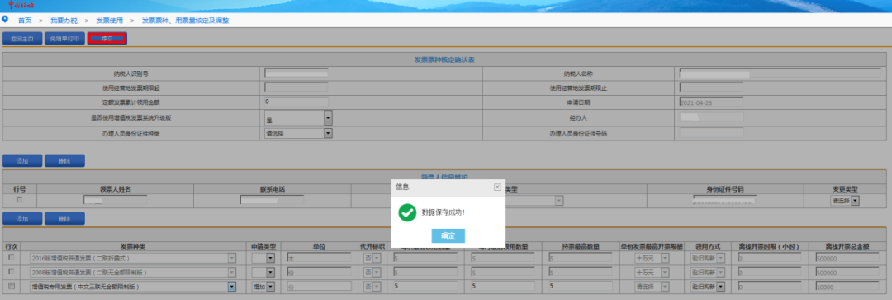The height and width of the screenshot is (300, 892).
Task: Click the green success checkmark icon
Action: (x=406, y=212)
